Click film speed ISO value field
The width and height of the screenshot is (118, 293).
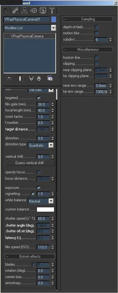click(43, 247)
